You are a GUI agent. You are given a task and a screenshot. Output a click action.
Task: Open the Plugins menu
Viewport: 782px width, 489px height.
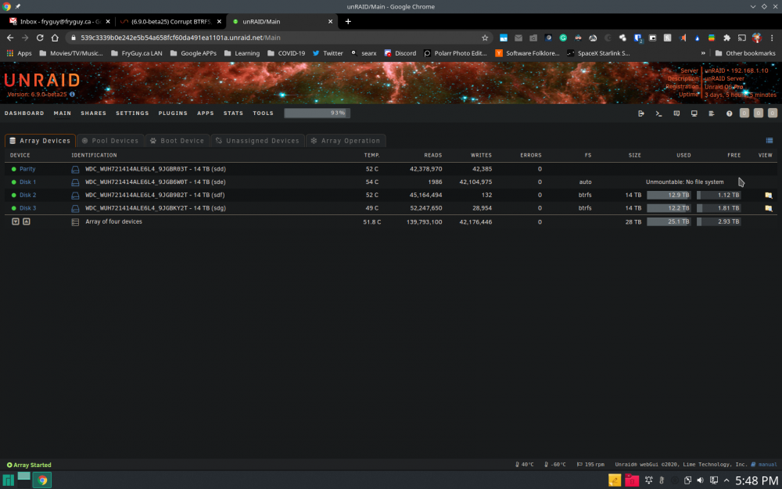coord(173,113)
